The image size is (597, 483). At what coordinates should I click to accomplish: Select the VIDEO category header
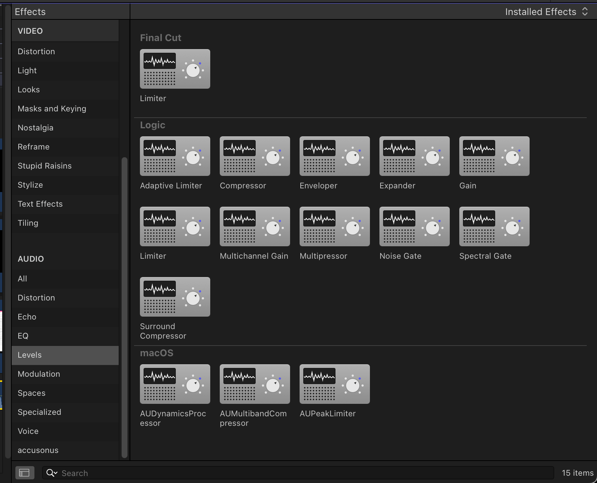(65, 31)
